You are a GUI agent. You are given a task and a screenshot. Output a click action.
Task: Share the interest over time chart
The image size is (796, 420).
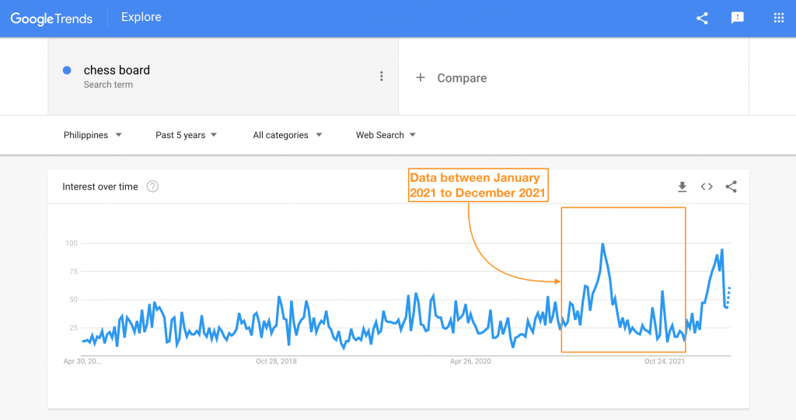[731, 186]
